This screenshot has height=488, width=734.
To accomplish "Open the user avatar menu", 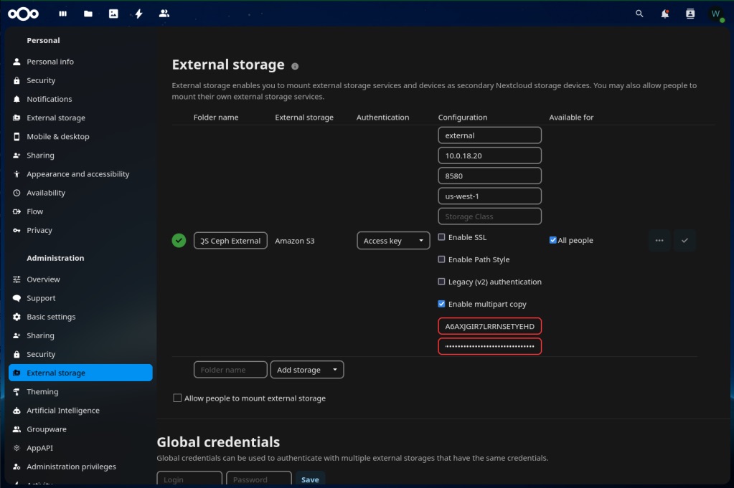I will pyautogui.click(x=715, y=13).
